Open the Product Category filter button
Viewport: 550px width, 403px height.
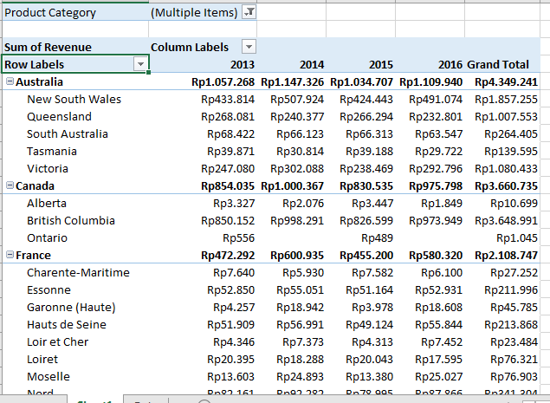tap(249, 12)
